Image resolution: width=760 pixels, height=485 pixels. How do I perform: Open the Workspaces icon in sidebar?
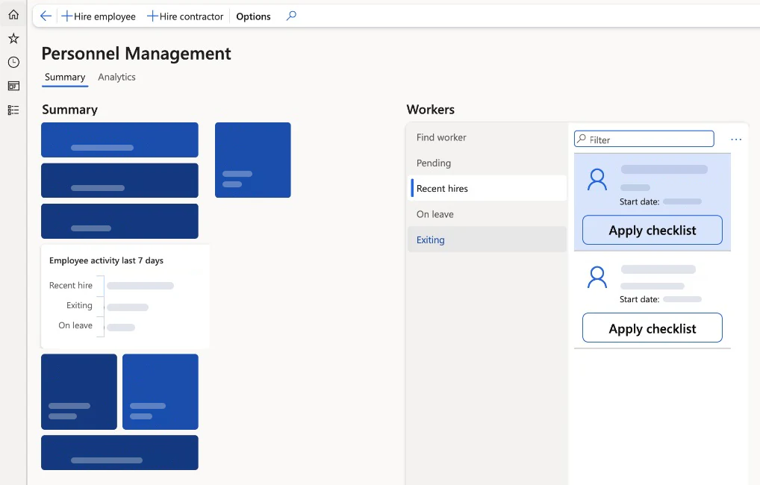pyautogui.click(x=13, y=87)
